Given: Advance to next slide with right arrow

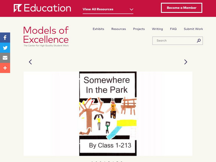Looking at the screenshot, I should pyautogui.click(x=185, y=62).
